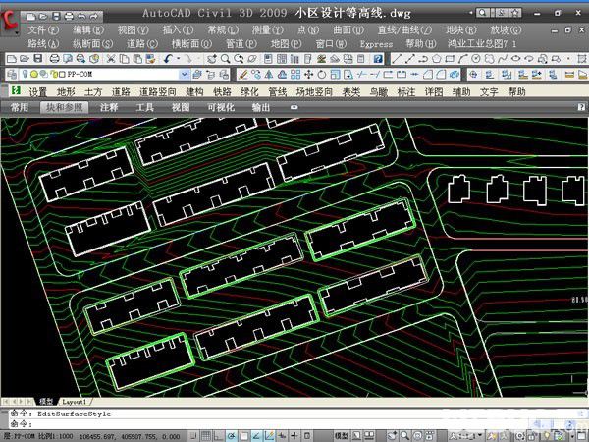Click the blue Help question-mark icon
The image size is (589, 442).
click(378, 59)
